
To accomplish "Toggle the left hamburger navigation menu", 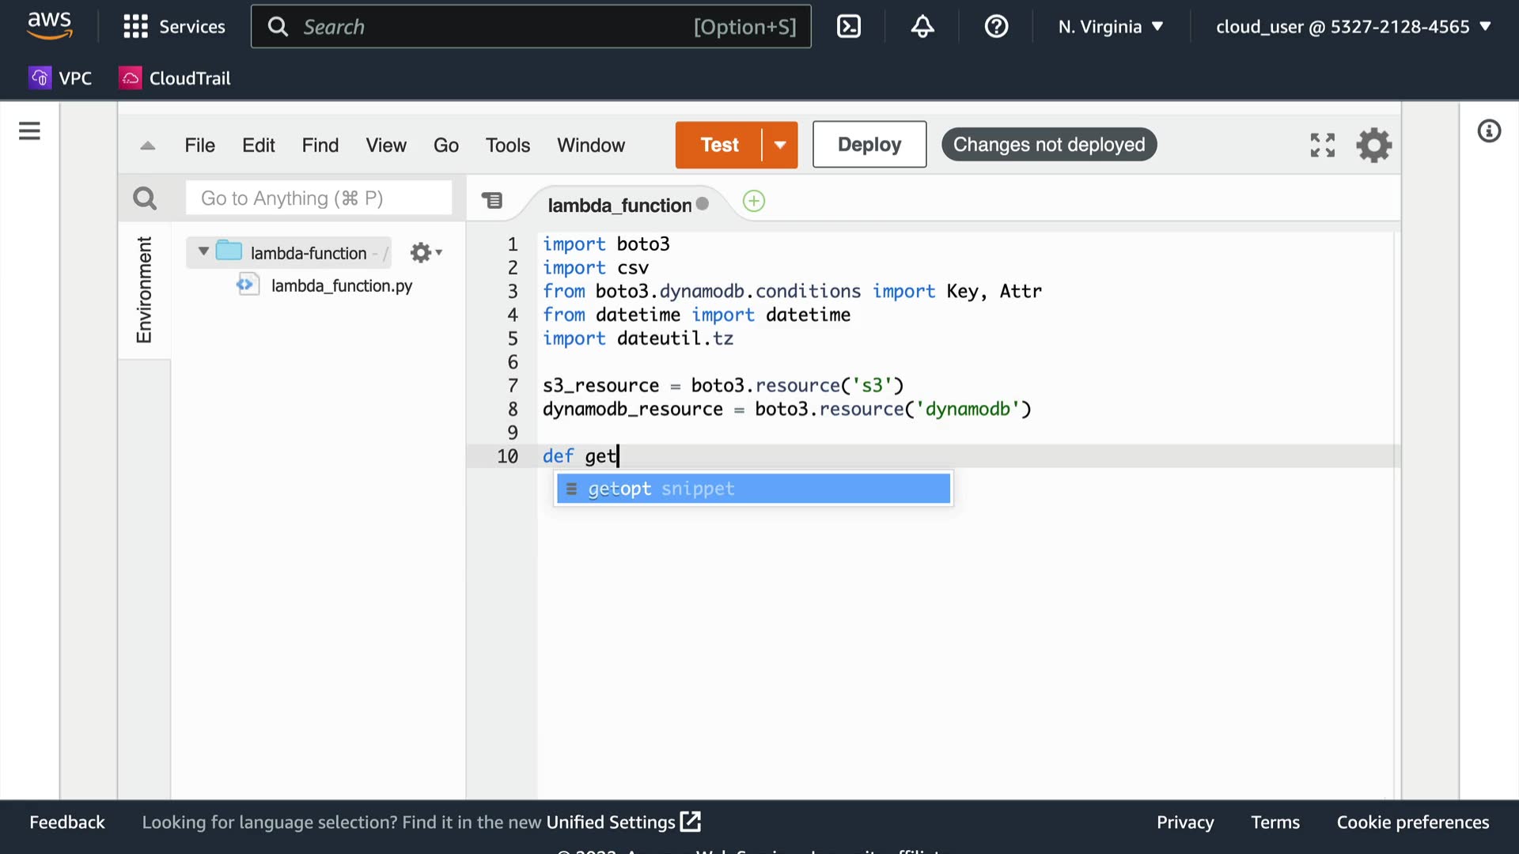I will click(29, 131).
